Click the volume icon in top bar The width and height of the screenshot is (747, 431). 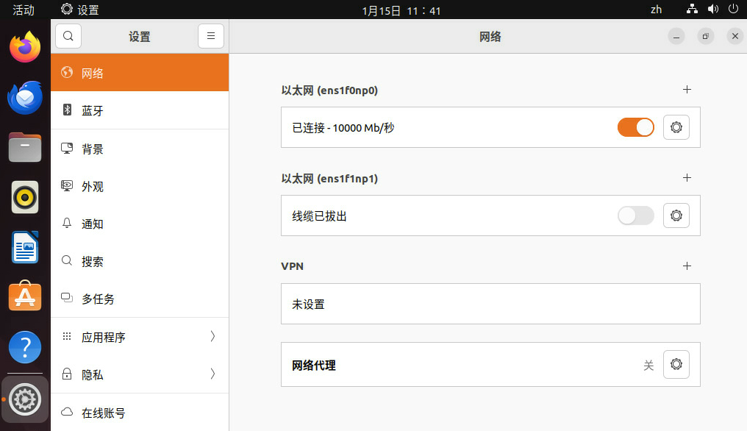tap(713, 9)
